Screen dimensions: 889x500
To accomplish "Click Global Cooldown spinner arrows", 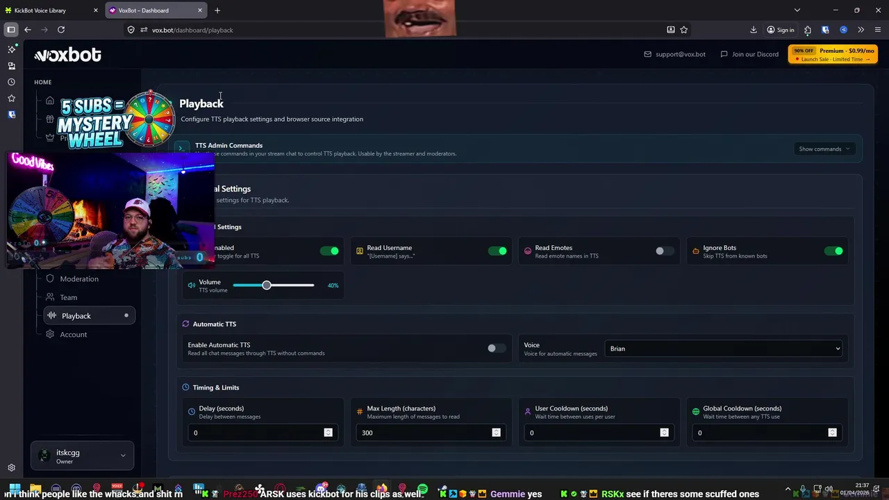I will [832, 433].
